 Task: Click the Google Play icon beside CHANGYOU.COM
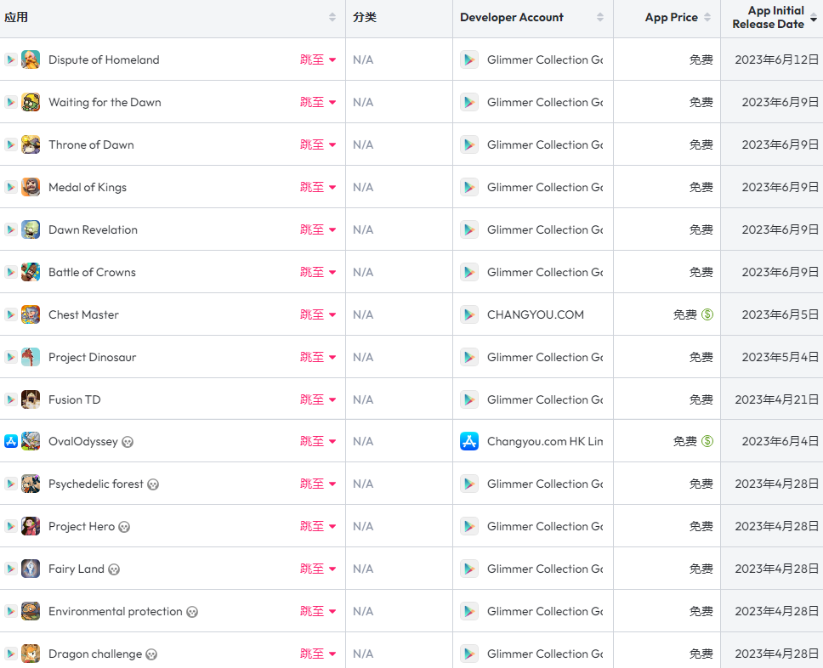(469, 314)
